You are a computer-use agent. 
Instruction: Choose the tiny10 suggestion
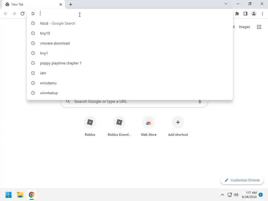[x=130, y=33]
